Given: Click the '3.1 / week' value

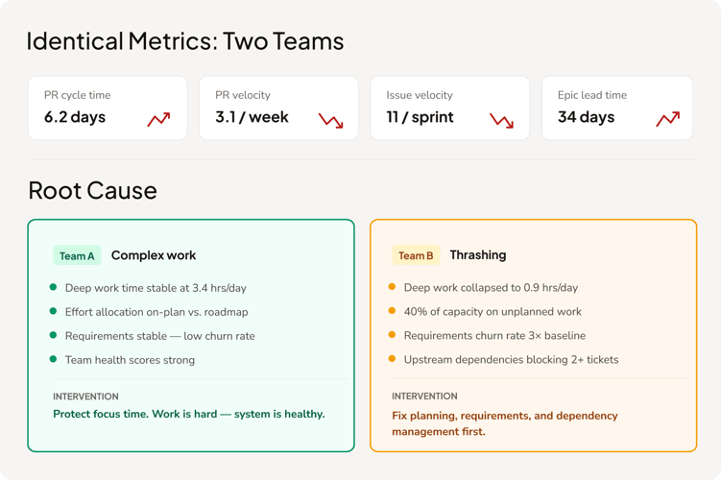Looking at the screenshot, I should click(252, 117).
